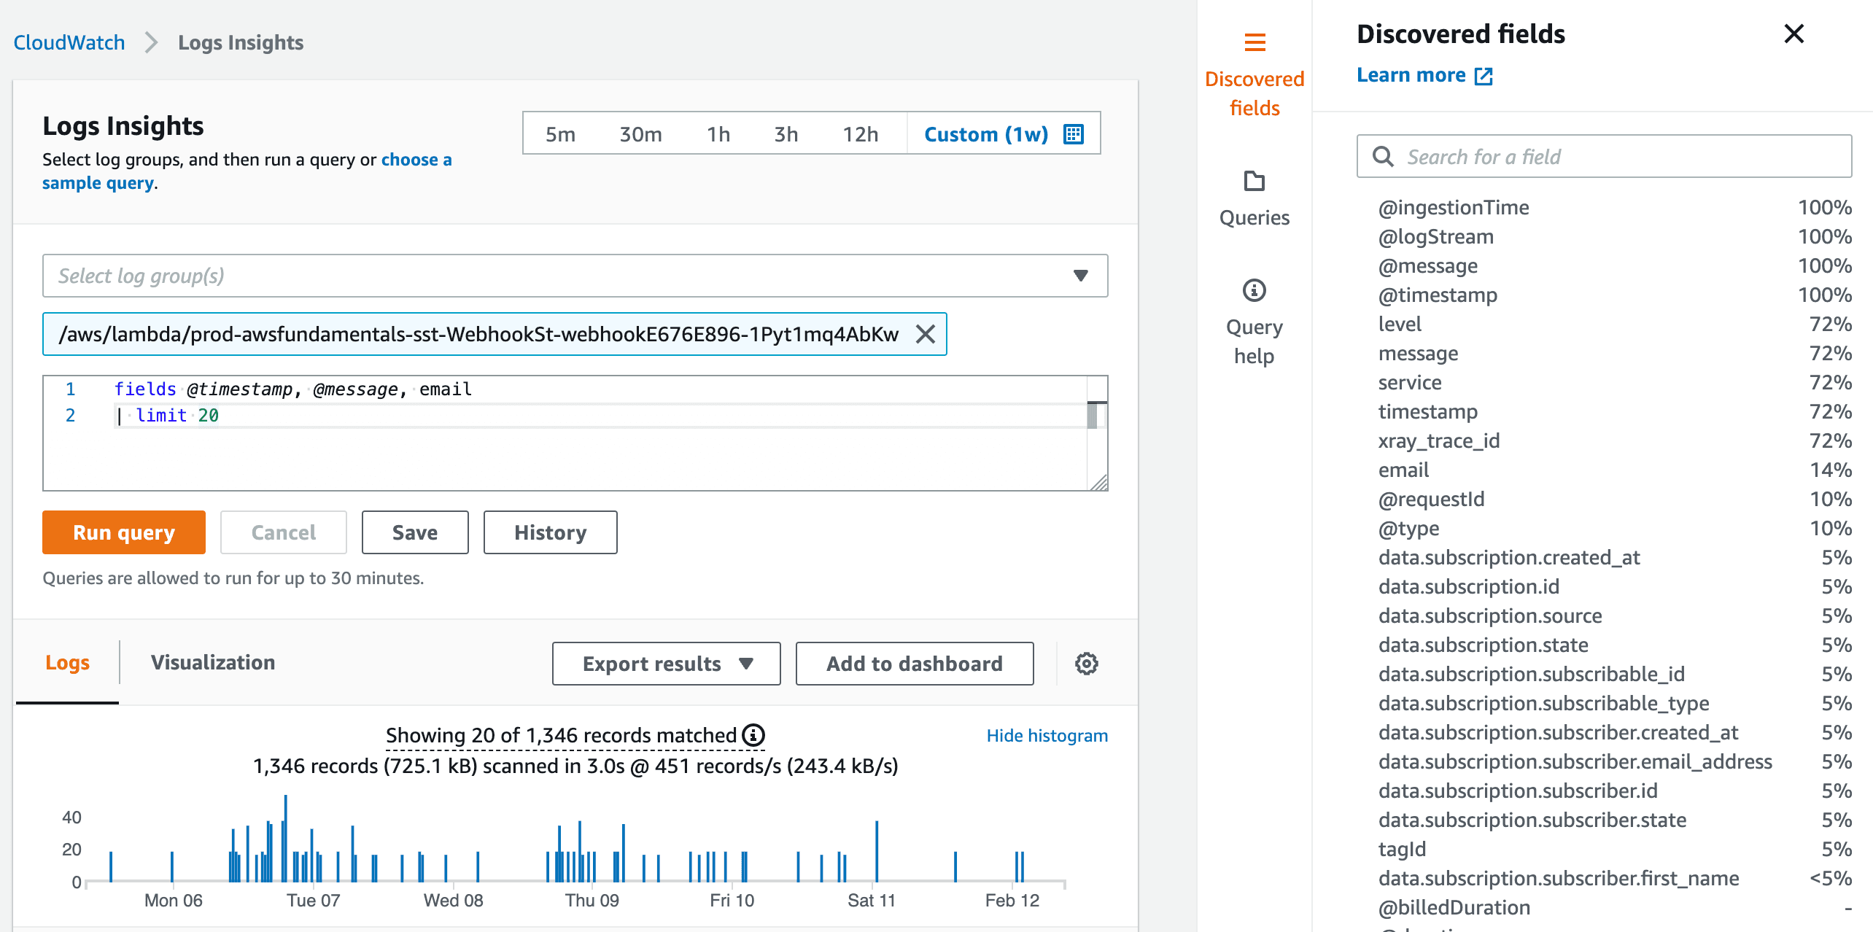Select the 30m time range
This screenshot has height=932, width=1873.
tap(640, 134)
